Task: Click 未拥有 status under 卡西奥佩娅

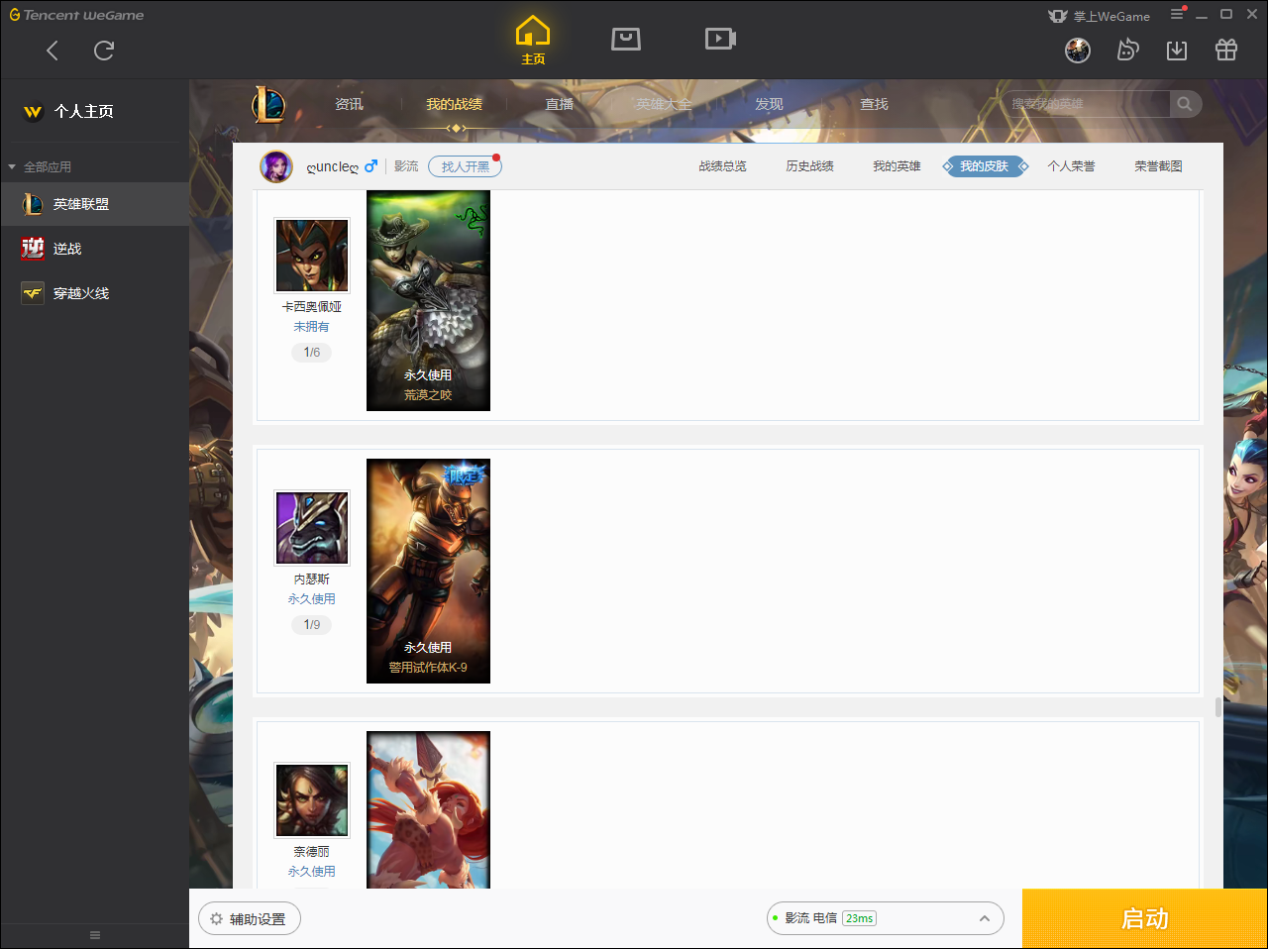Action: (x=311, y=327)
